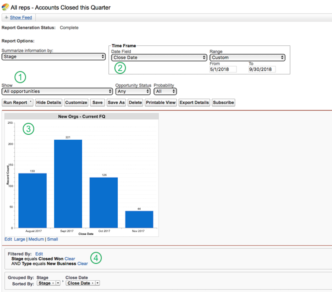Click the Salesforce report logo icon
The width and height of the screenshot is (332, 292).
(x=5, y=7)
